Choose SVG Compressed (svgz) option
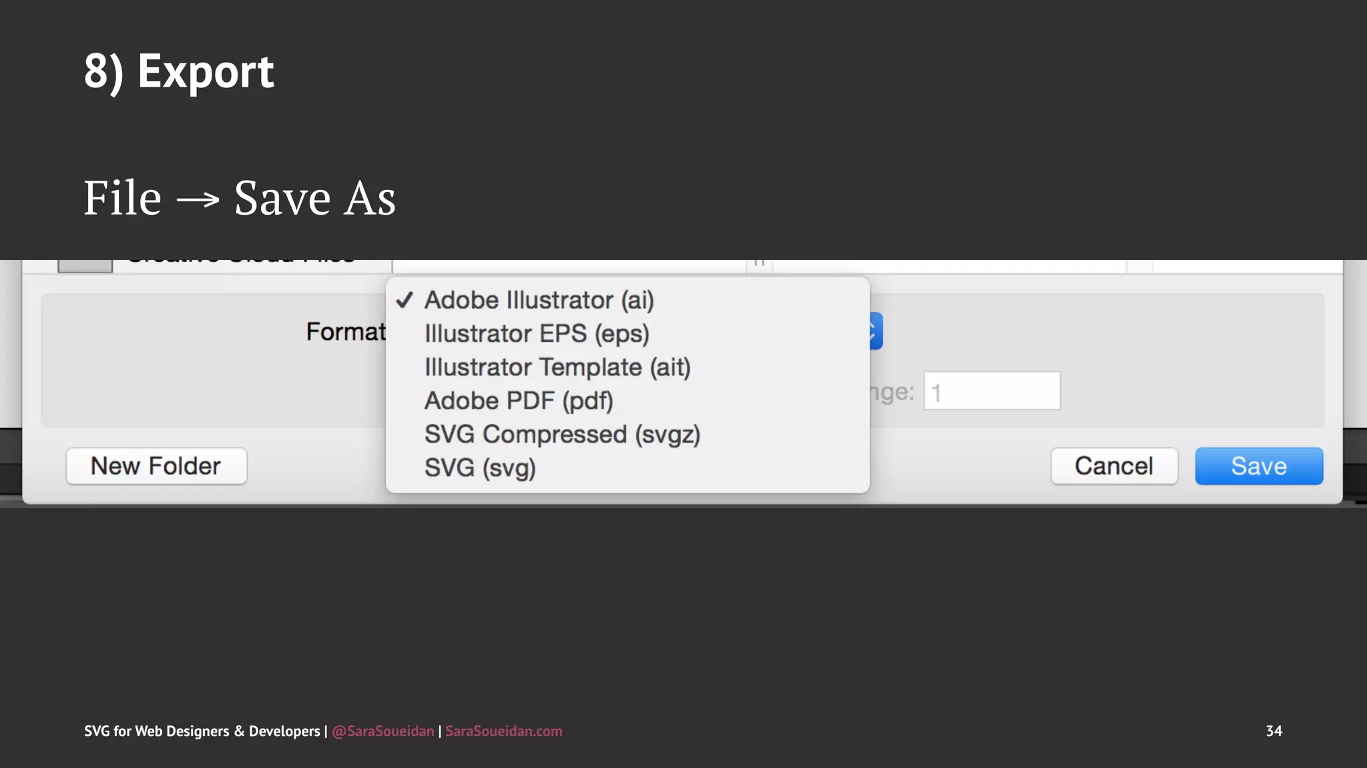Screen dimensions: 1367x768 (562, 434)
